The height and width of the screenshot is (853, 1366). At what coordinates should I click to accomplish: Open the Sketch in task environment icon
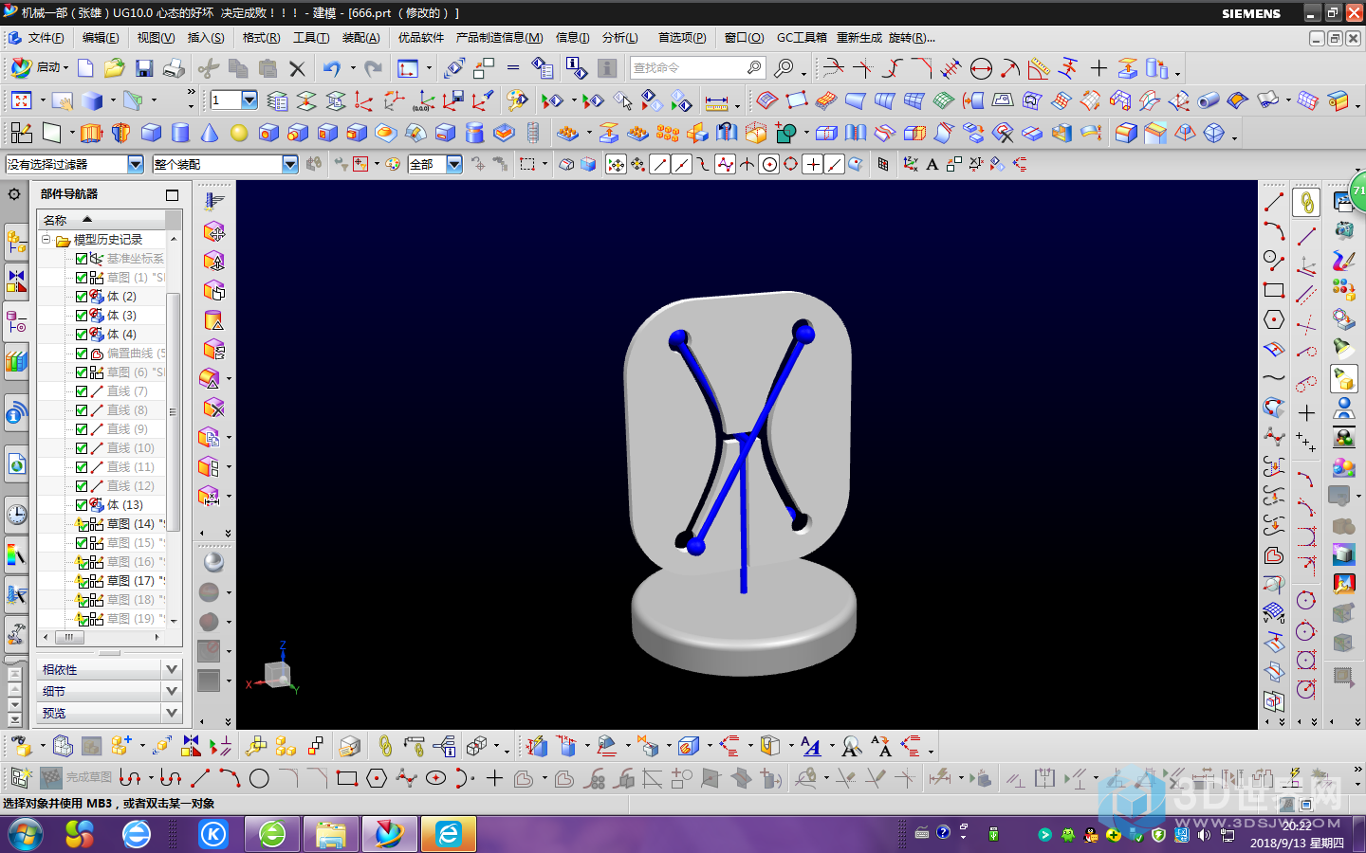(x=21, y=133)
